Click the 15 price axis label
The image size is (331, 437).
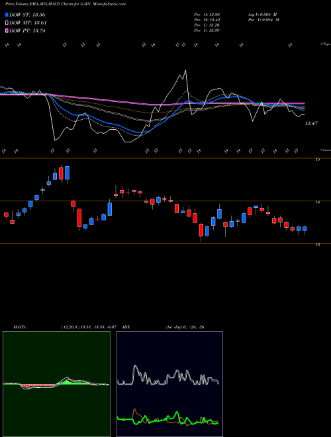click(x=318, y=160)
